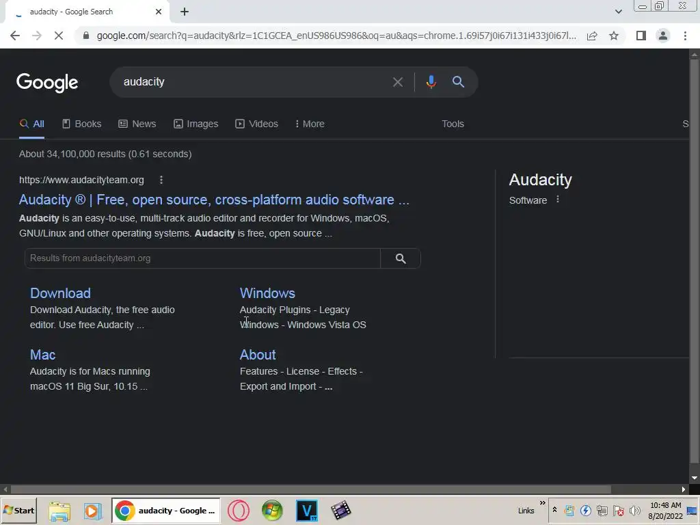Open the film clapper taskbar icon
This screenshot has width=700, height=525.
pos(341,511)
